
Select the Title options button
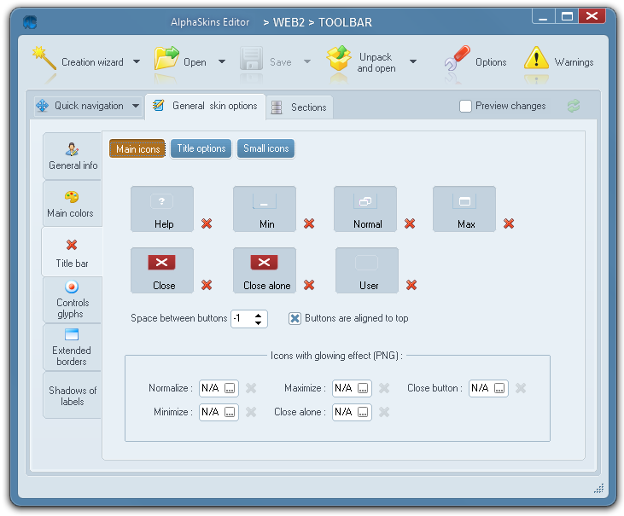(201, 148)
